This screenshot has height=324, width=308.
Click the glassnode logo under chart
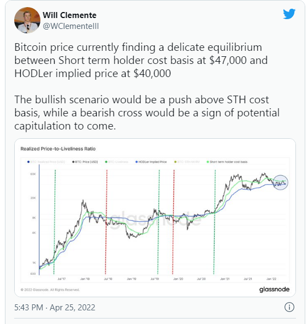coord(274,289)
